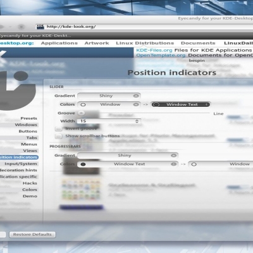Viewport: 253px width, 253px height.
Task: Follow the OpenTemplate.org link
Action: (161, 55)
